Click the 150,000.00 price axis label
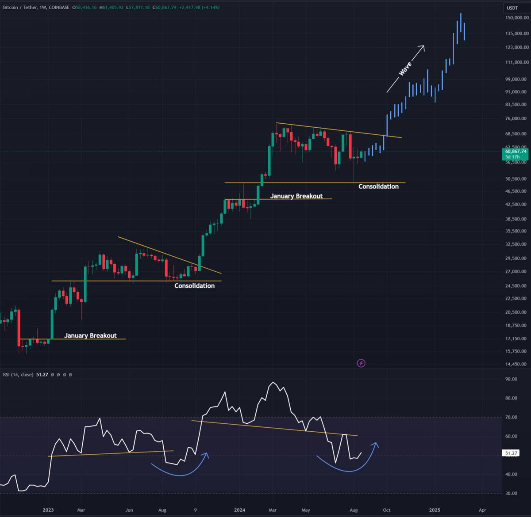This screenshot has height=517, width=531. point(517,18)
